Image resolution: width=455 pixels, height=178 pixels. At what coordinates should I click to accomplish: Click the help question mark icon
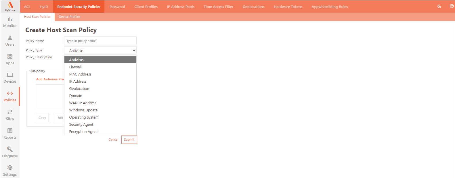point(452,6)
